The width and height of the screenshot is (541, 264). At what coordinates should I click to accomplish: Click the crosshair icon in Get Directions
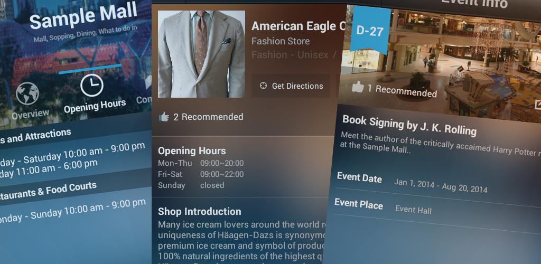point(263,86)
